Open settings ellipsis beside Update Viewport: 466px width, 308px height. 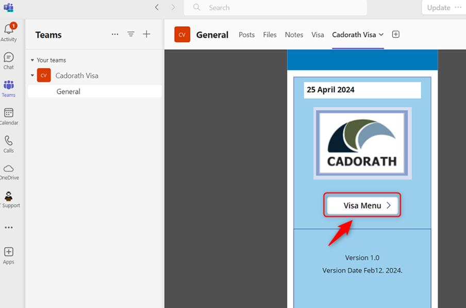click(x=458, y=7)
